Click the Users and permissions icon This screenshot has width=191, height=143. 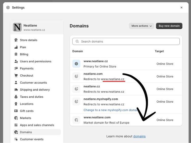(x=16, y=61)
